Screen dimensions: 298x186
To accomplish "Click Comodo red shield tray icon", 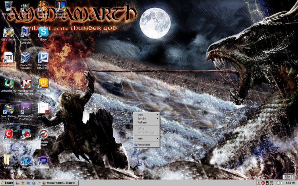I will (263, 183).
